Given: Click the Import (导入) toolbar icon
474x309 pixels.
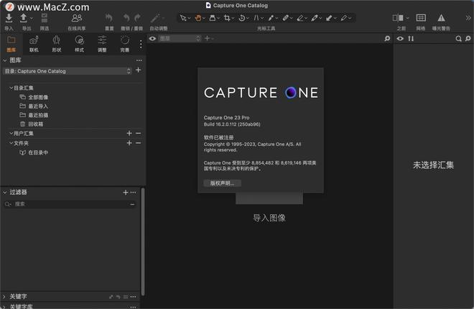Looking at the screenshot, I should pos(9,18).
